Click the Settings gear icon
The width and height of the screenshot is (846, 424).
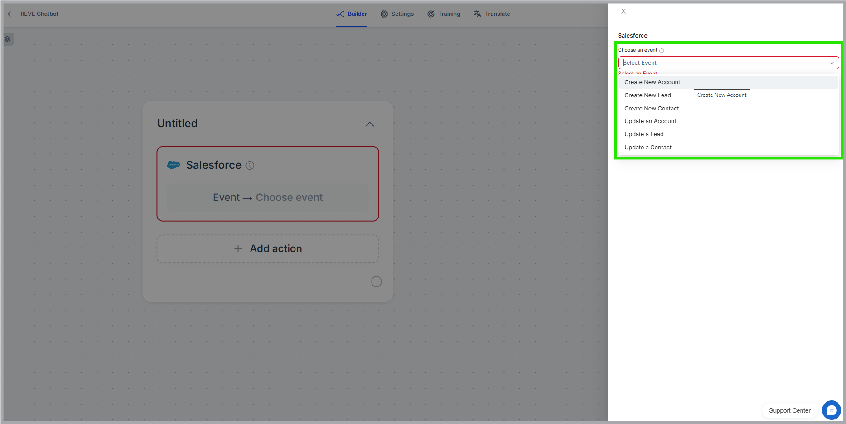(384, 14)
